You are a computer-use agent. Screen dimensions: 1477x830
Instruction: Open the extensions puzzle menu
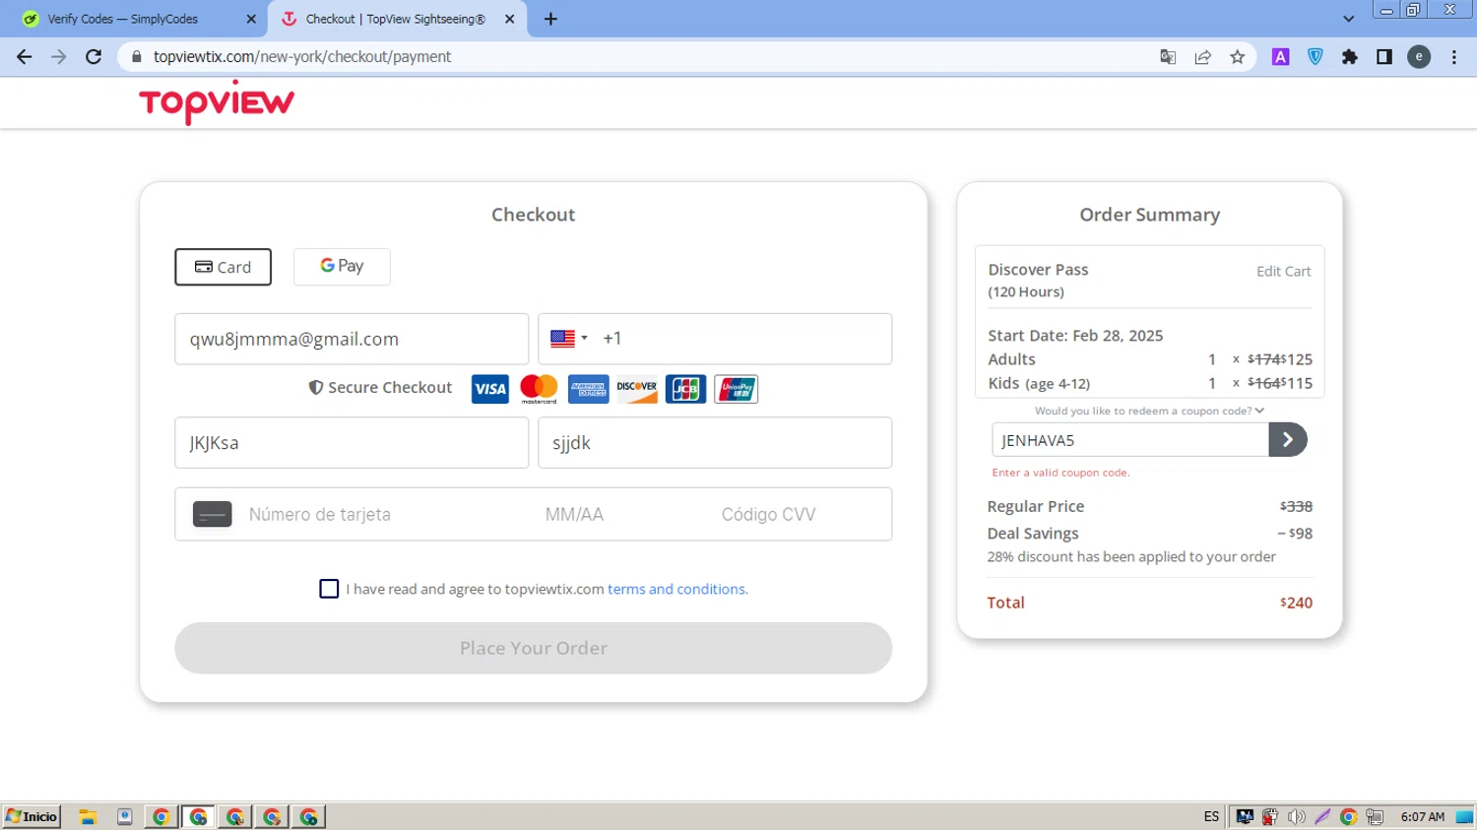pyautogui.click(x=1349, y=57)
